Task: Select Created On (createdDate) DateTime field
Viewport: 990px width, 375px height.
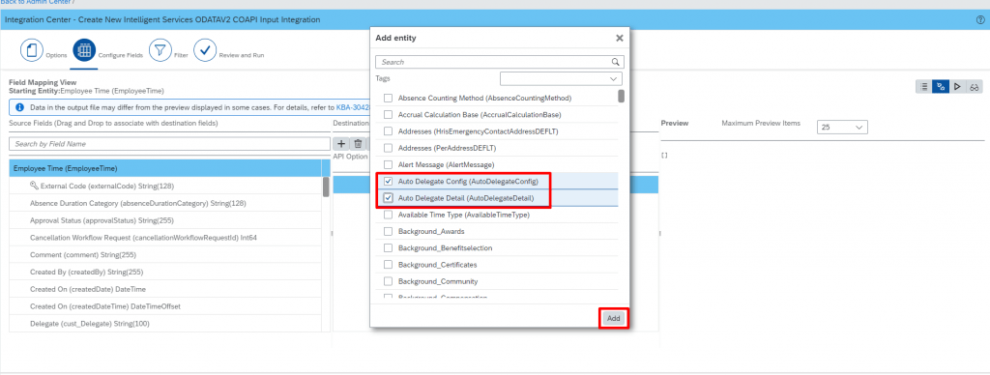Action: (165, 289)
